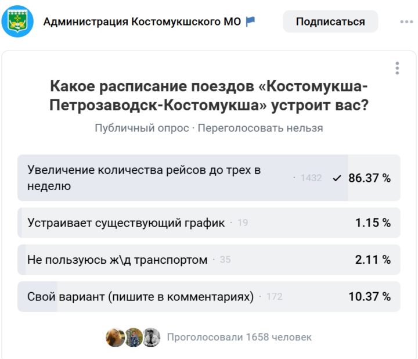The image size is (418, 359).
Task: Click the checkmark on the selected poll answer
Action: 337,178
